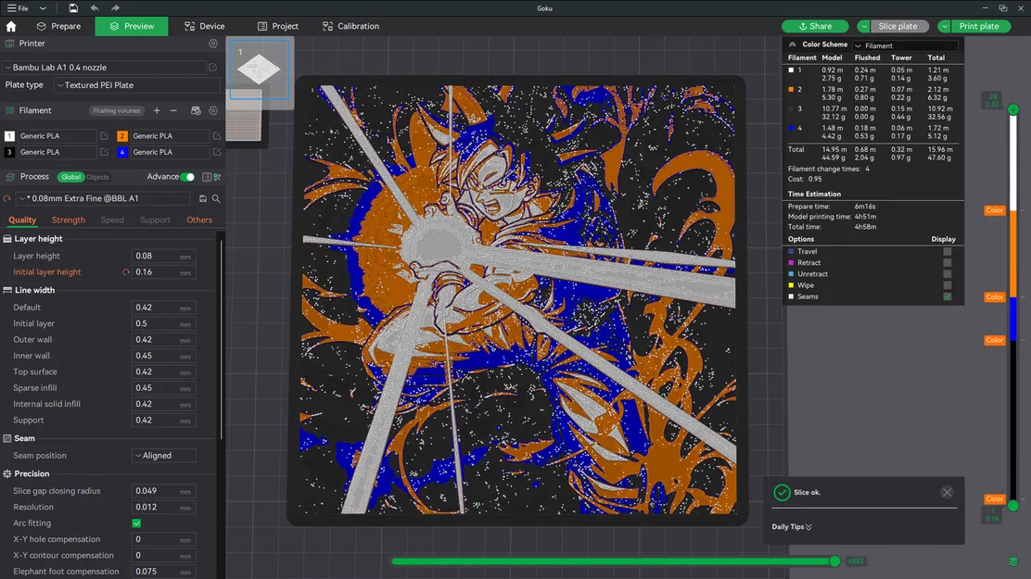Toggle Seams display checkbox
The image size is (1031, 579).
pos(947,296)
